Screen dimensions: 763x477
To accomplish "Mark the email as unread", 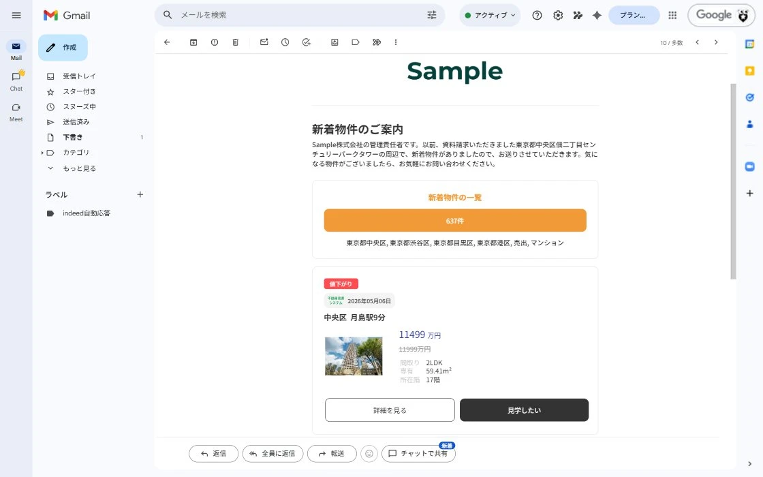I will pos(264,42).
